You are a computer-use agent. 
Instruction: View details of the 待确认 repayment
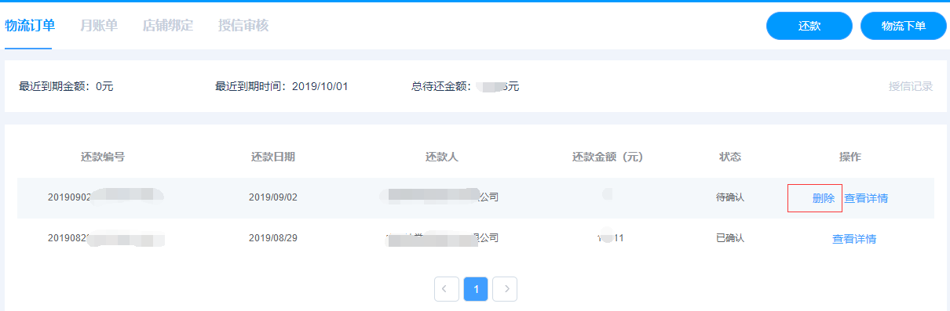(866, 198)
